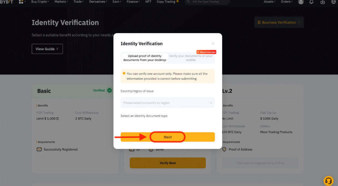338x186 pixels.
Task: Open the country/region selection dropdown
Action: (x=167, y=103)
